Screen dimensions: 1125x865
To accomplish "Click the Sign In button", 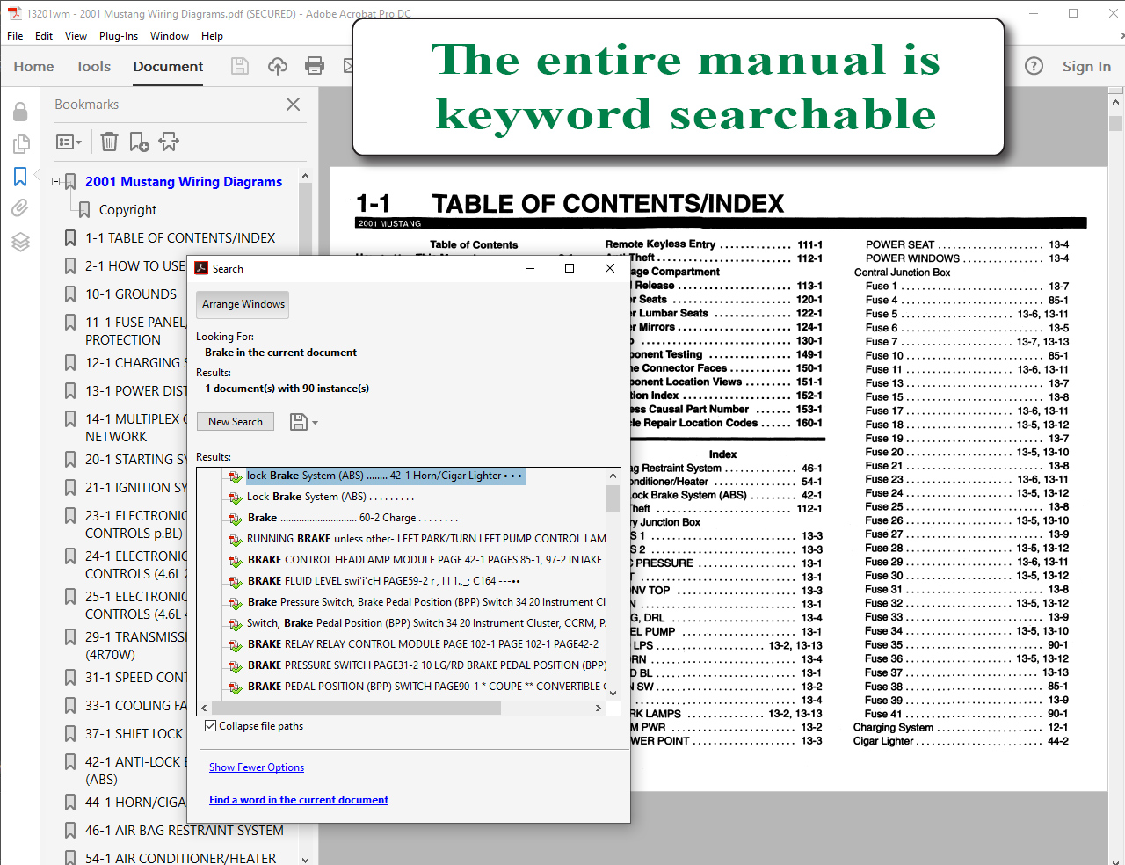I will coord(1086,66).
